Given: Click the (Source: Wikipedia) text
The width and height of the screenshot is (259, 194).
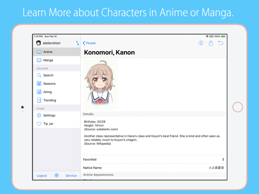Looking at the screenshot, I should click(98, 144).
